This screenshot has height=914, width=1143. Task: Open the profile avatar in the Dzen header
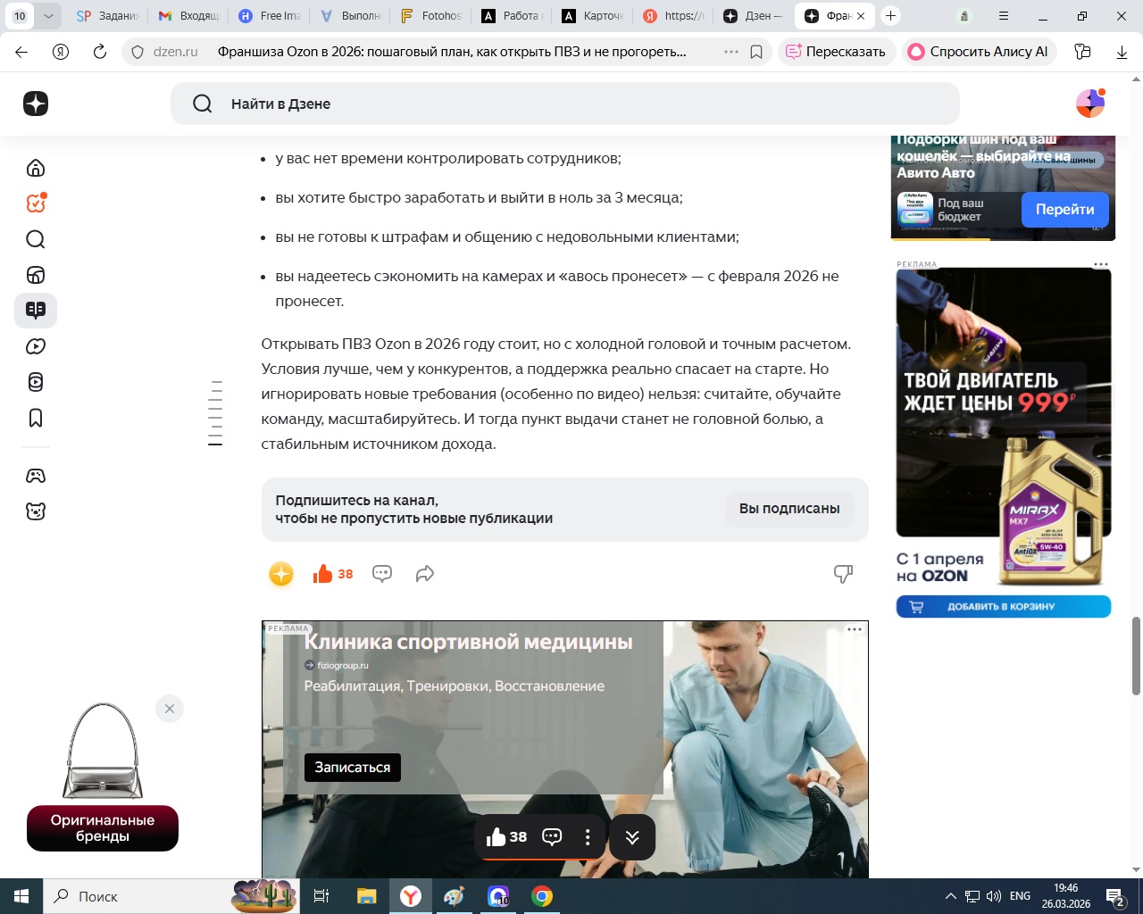1090,104
